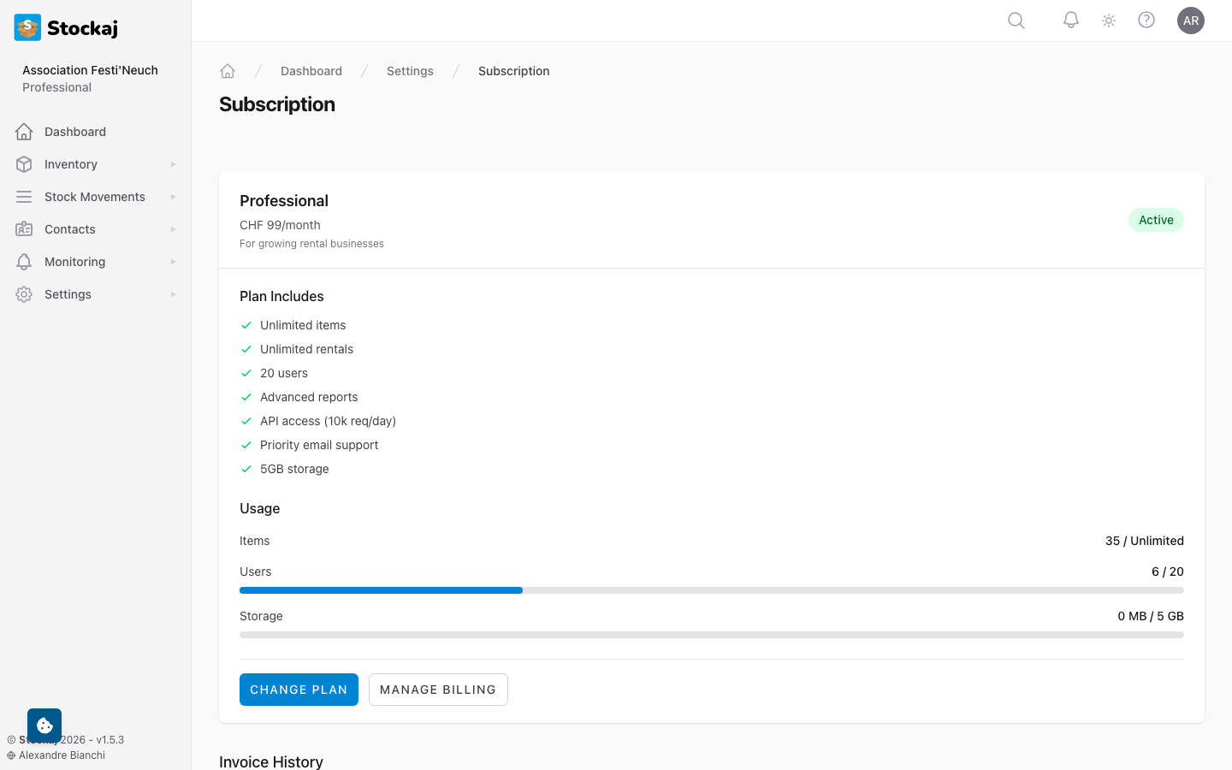
Task: Click Monitoring bell icon in sidebar
Action: coord(24,262)
